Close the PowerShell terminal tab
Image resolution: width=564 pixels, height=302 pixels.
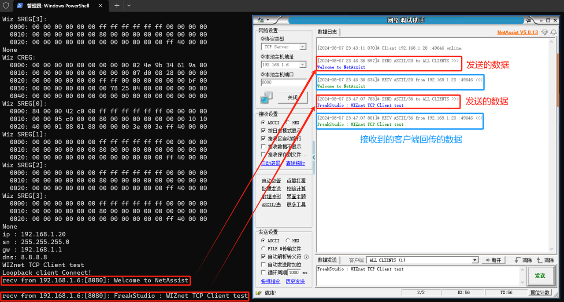pyautogui.click(x=100, y=6)
